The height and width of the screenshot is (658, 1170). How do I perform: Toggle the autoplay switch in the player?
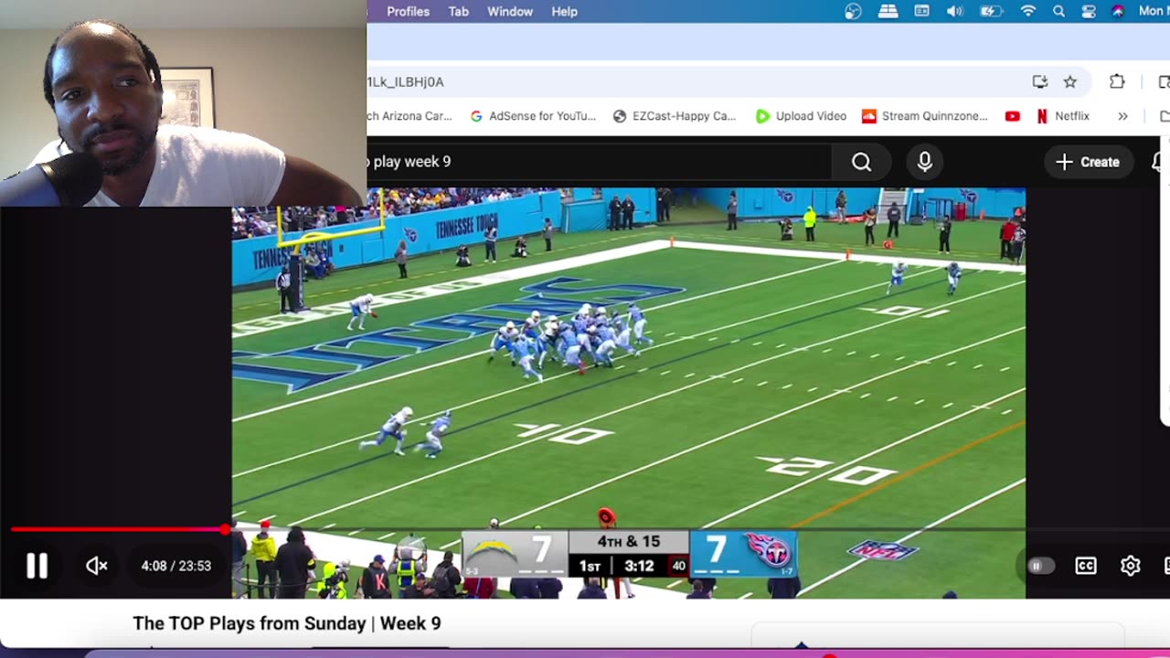pyautogui.click(x=1040, y=566)
